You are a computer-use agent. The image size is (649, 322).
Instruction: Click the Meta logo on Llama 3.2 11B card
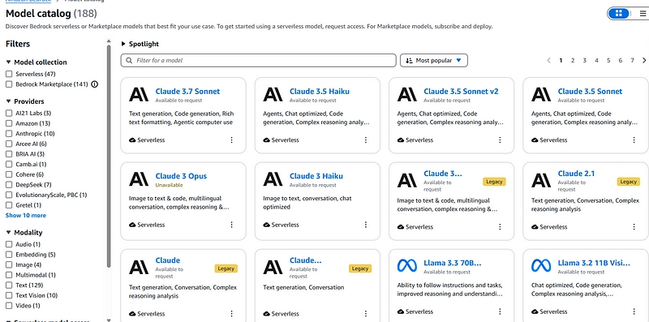[x=541, y=265]
